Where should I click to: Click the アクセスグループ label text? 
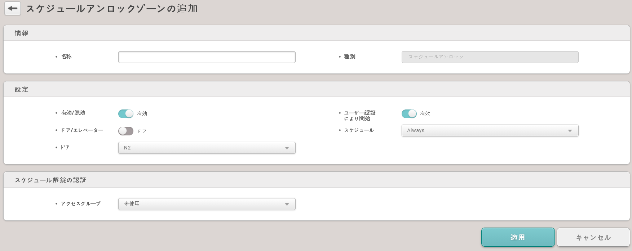(81, 204)
